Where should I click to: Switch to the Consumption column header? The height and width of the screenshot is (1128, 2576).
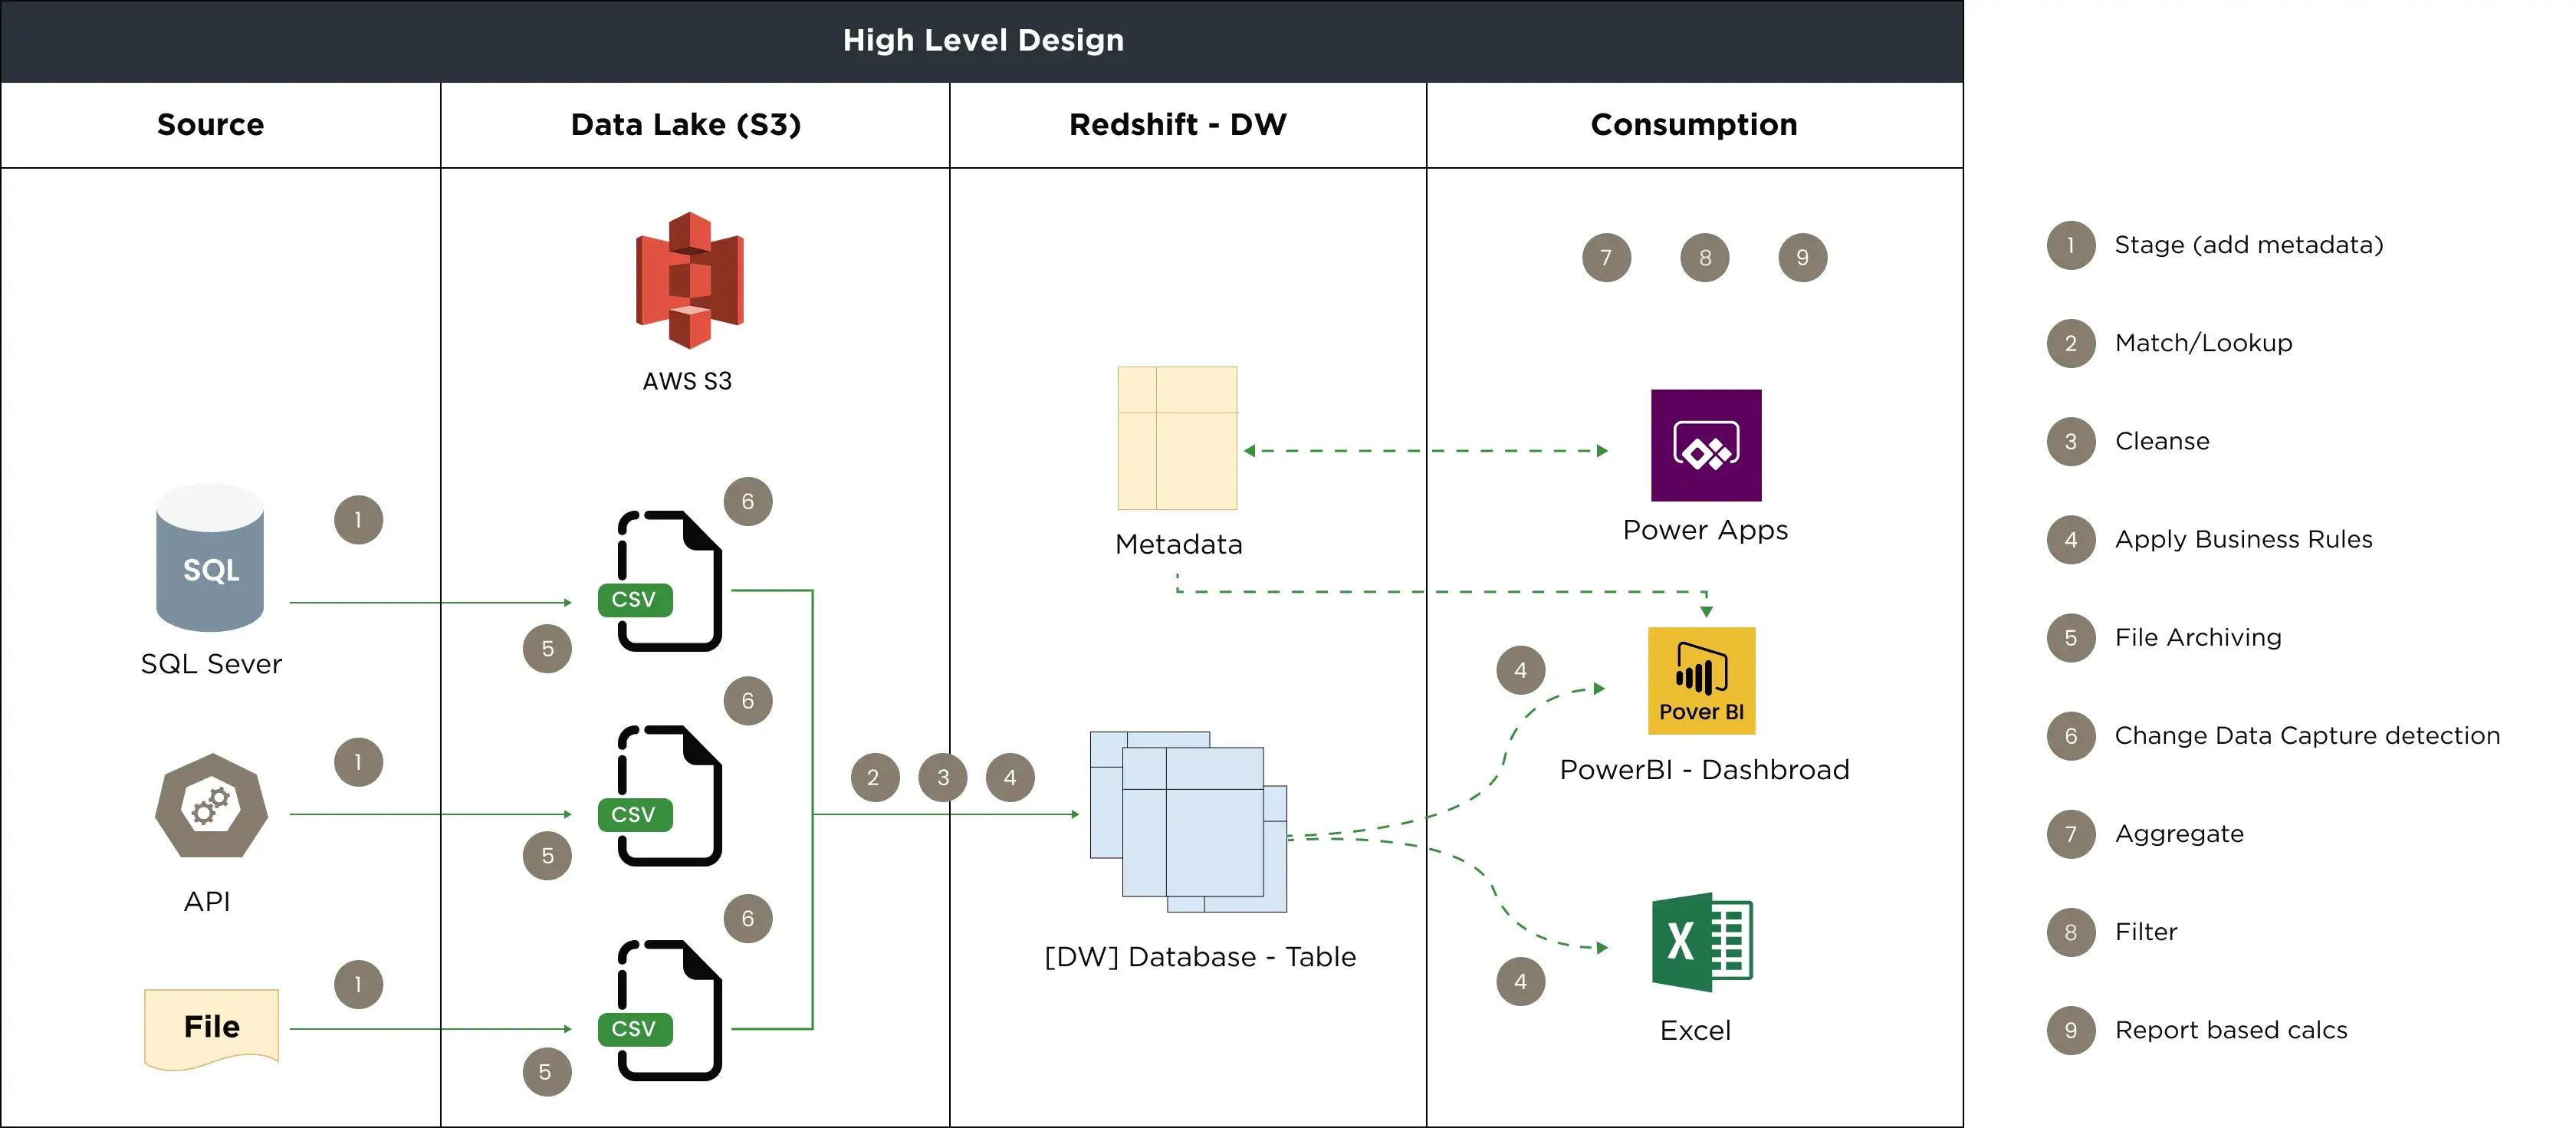point(1694,124)
